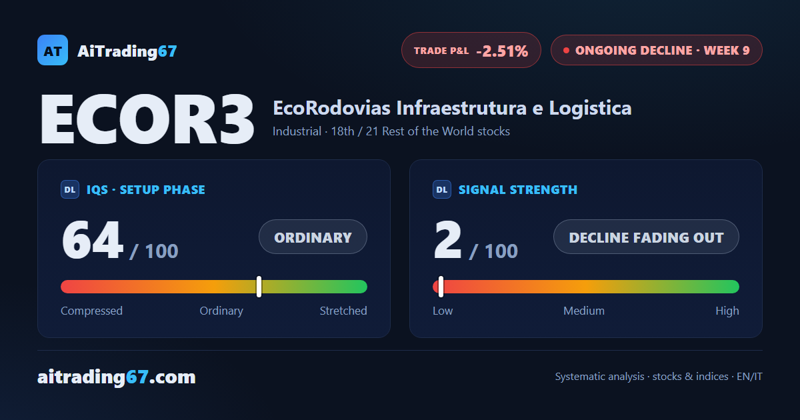Click the DL badge beside Signal Strength
This screenshot has width=800, height=420.
[442, 190]
